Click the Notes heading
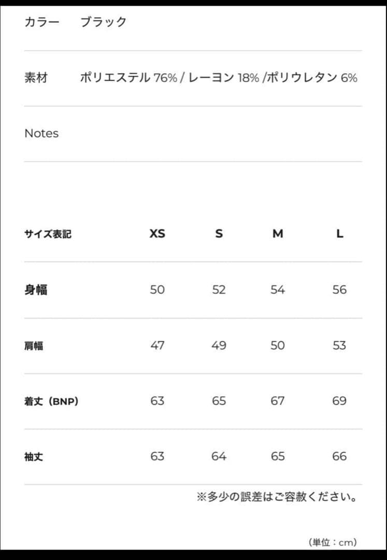This screenshot has height=560, width=387. pyautogui.click(x=41, y=133)
